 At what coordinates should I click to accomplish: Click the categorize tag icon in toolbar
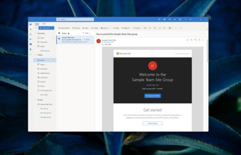coord(149,28)
